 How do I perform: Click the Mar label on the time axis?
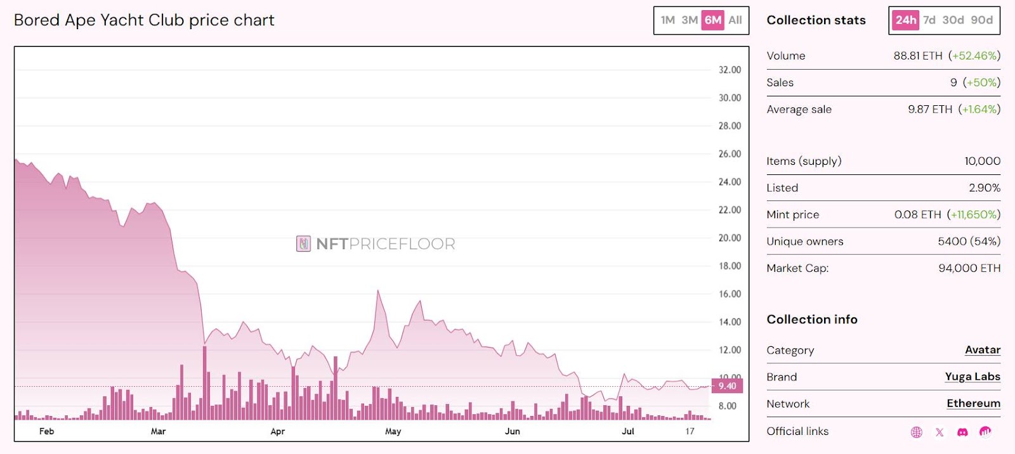tap(158, 431)
